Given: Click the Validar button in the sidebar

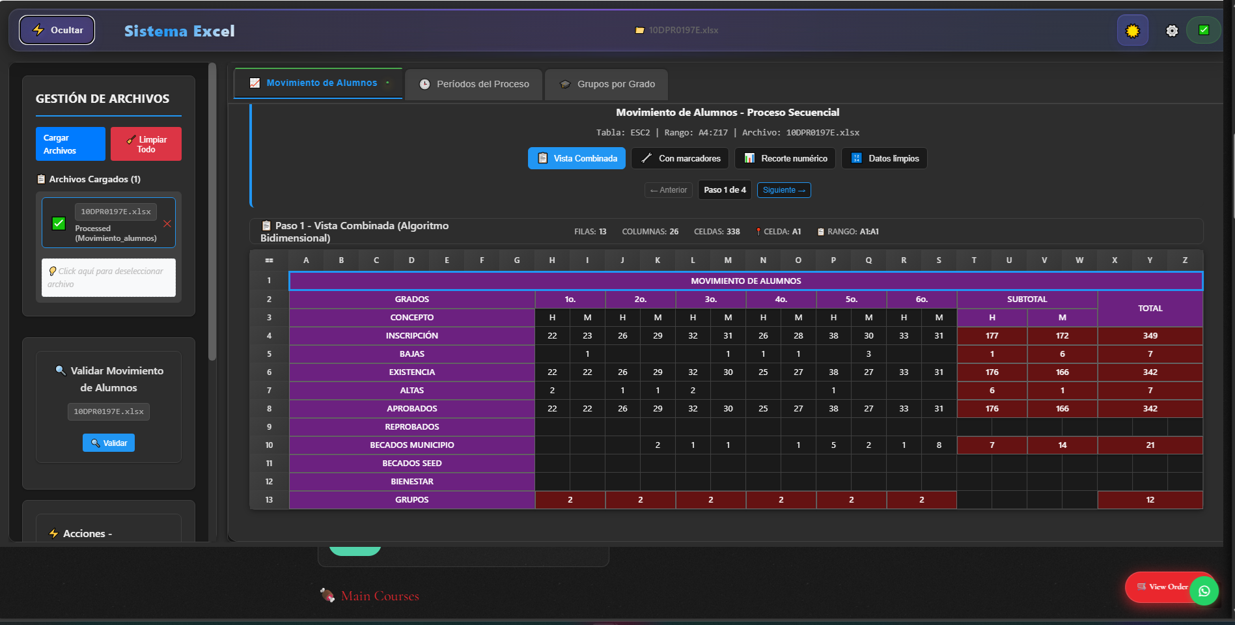Looking at the screenshot, I should tap(108, 442).
